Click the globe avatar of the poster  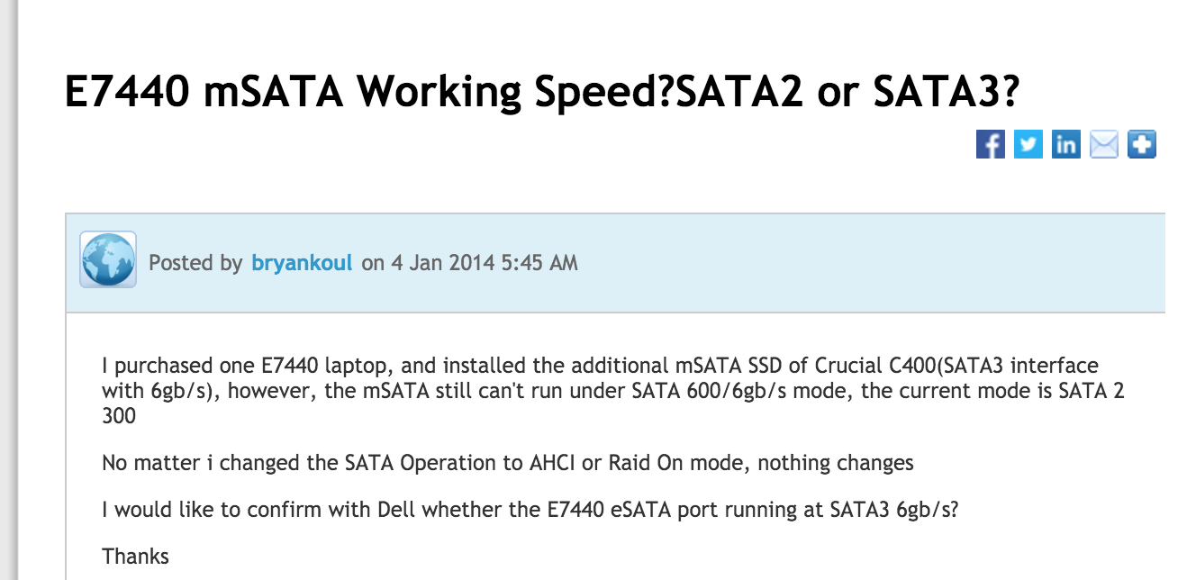(108, 259)
